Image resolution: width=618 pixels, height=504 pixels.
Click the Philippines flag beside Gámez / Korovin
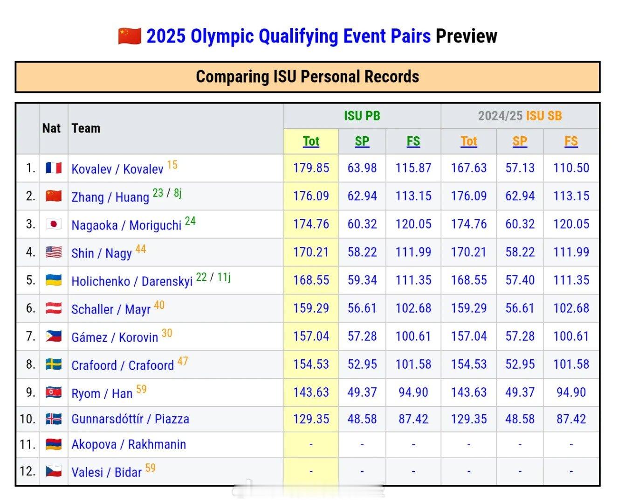54,336
